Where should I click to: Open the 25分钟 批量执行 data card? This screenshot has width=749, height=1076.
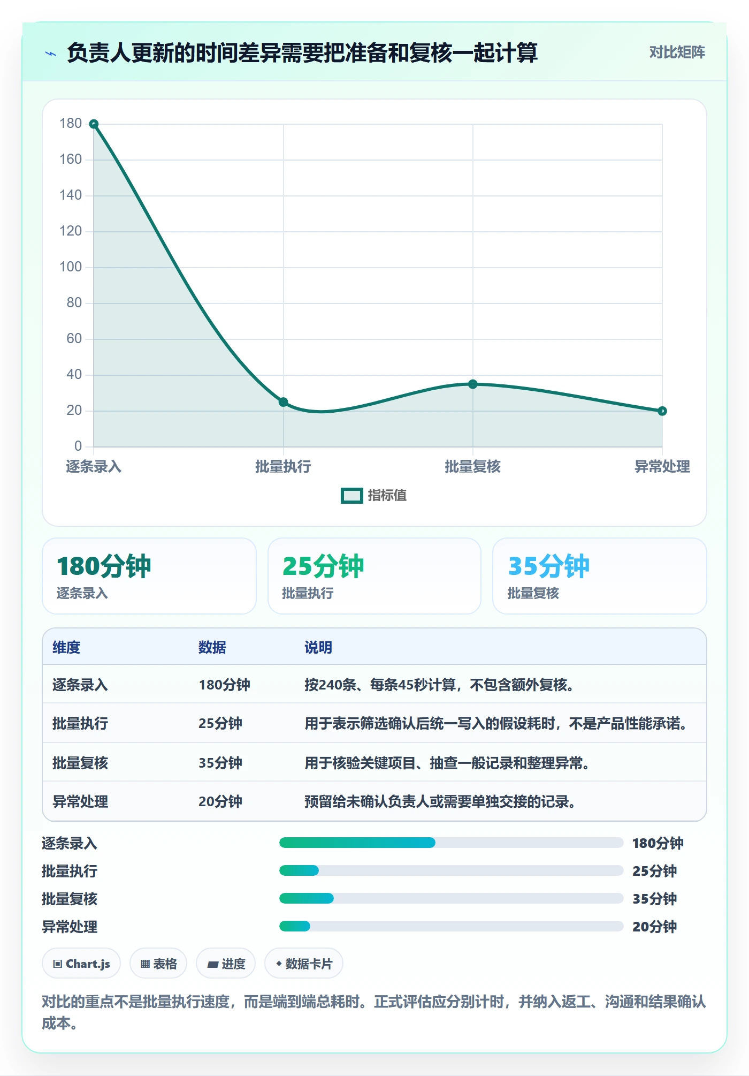point(374,576)
